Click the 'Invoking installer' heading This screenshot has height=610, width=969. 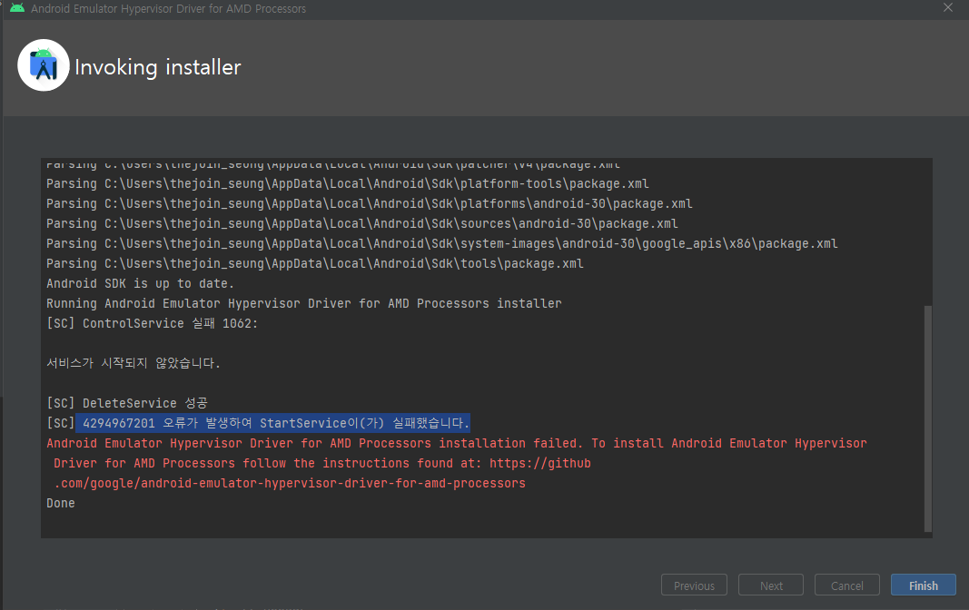coord(158,66)
